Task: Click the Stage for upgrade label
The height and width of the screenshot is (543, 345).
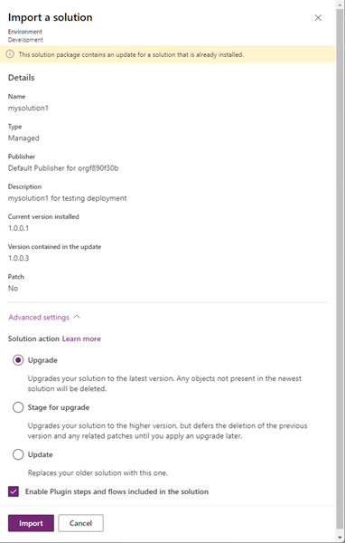Action: pyautogui.click(x=59, y=407)
